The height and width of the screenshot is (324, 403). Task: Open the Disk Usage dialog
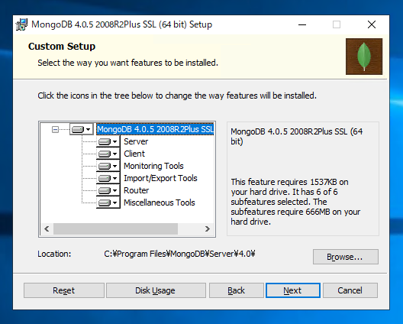(x=155, y=290)
